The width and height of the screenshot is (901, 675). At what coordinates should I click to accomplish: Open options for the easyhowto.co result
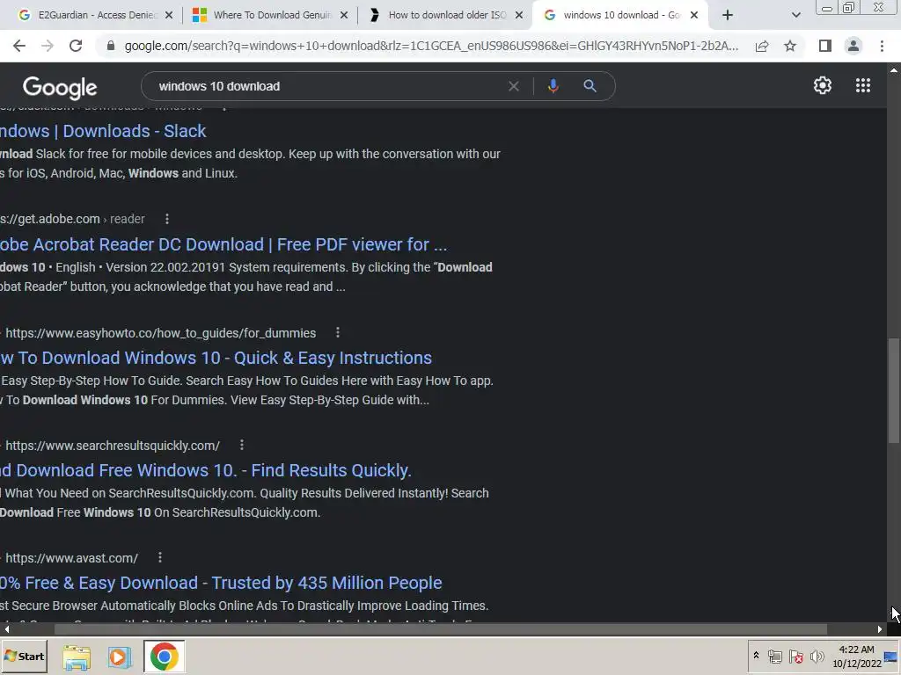[x=338, y=332]
